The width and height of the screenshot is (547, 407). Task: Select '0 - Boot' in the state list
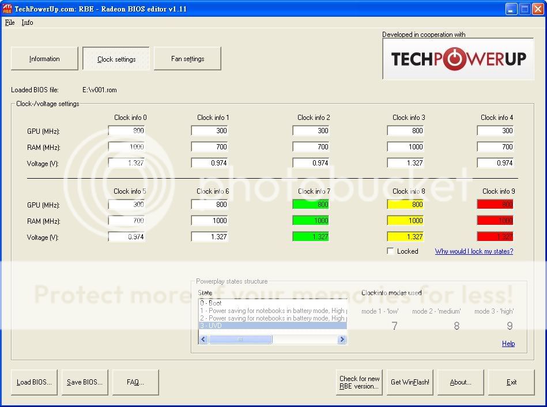pos(211,303)
